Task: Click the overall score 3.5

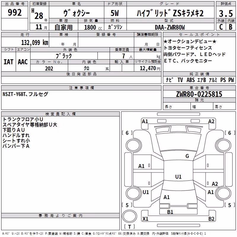Action: click(226, 14)
